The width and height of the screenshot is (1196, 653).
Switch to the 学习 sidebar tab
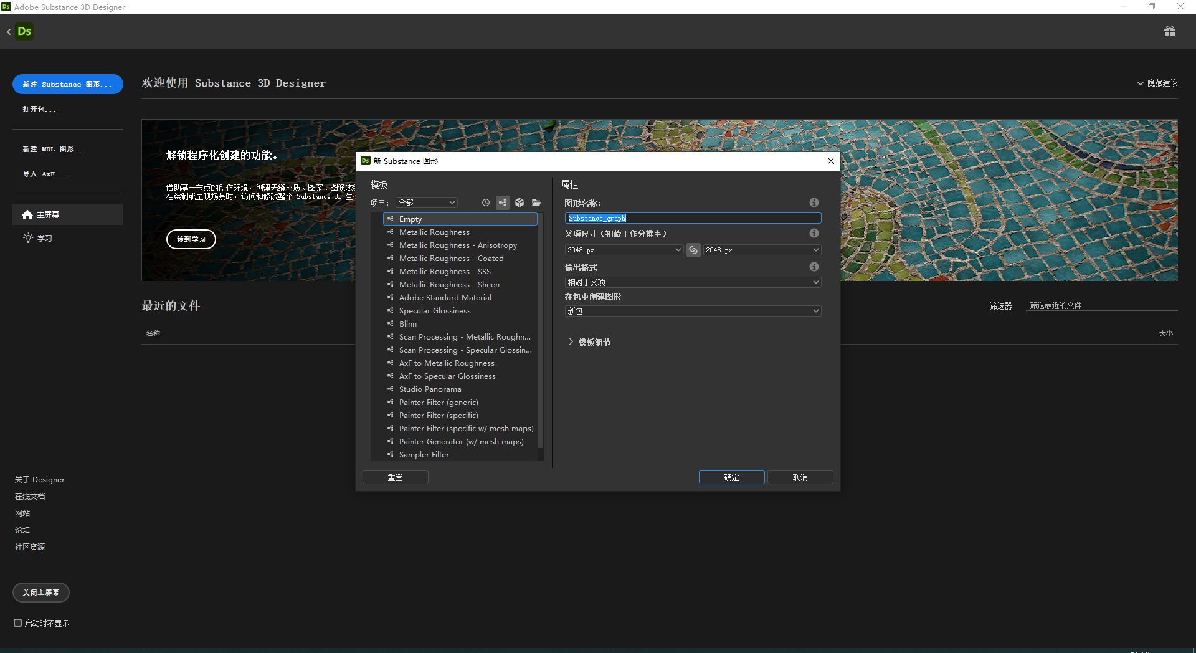pyautogui.click(x=68, y=238)
